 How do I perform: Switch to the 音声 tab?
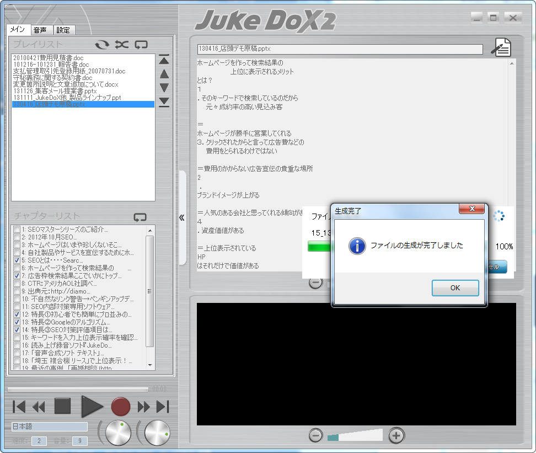[x=41, y=30]
